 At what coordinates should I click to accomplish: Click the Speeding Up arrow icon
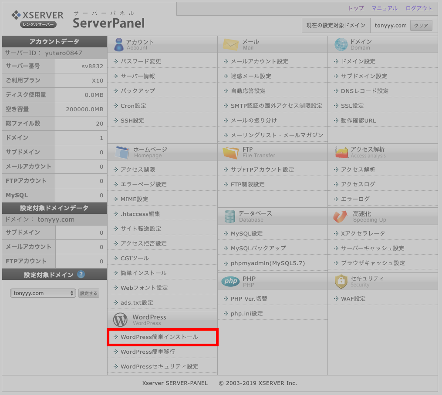point(340,216)
